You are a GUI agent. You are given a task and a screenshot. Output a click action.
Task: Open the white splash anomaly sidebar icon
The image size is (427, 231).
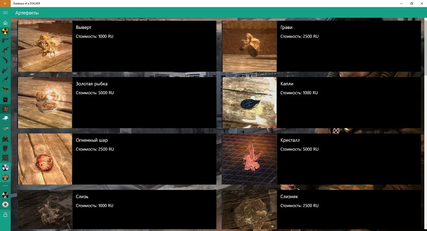tap(5, 118)
